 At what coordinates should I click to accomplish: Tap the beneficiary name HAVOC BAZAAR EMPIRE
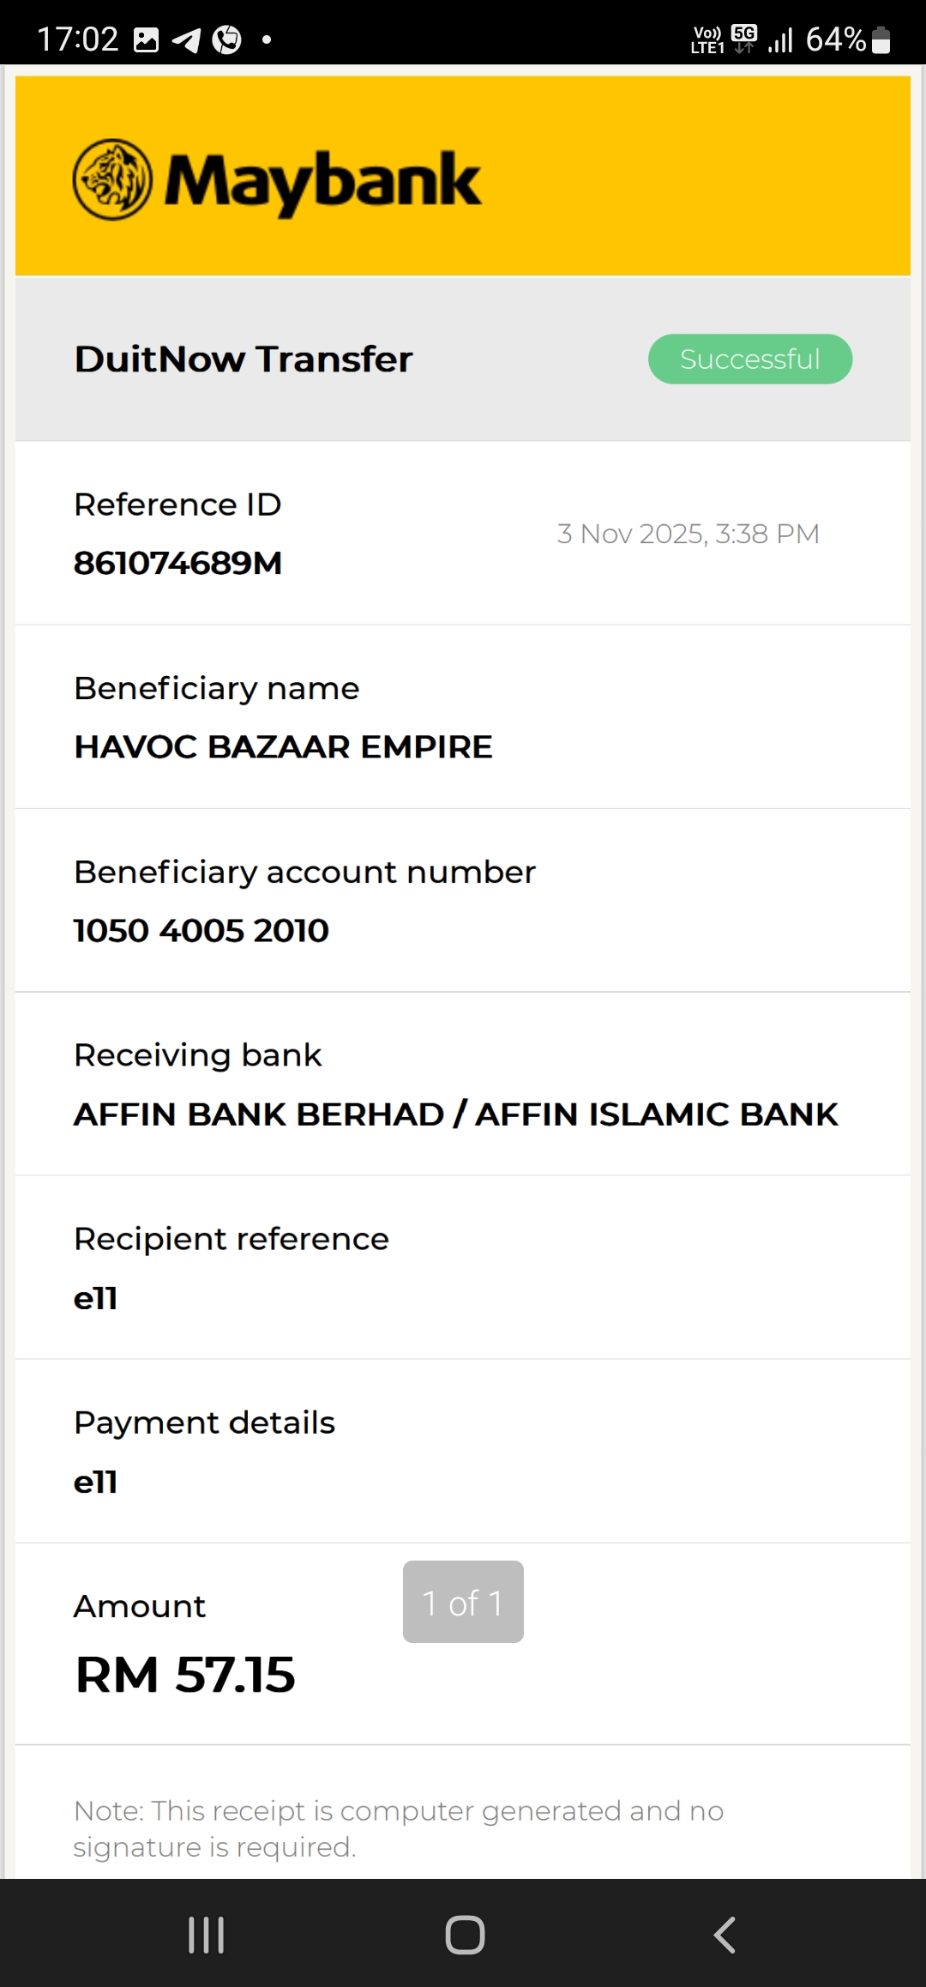(x=283, y=746)
